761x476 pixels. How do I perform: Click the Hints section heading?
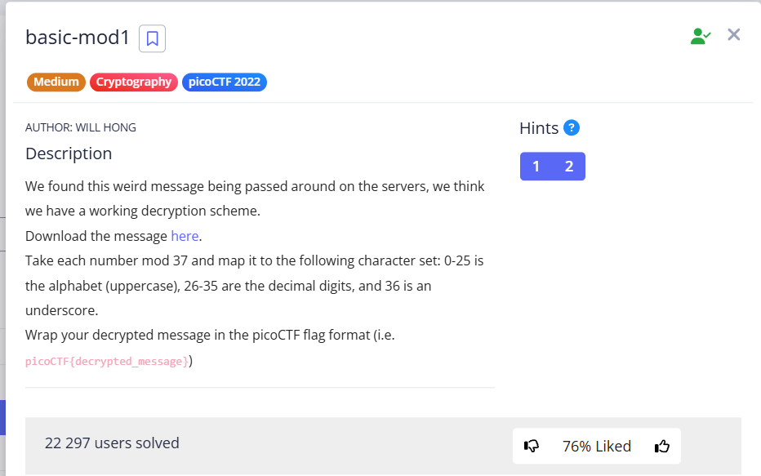pos(539,128)
